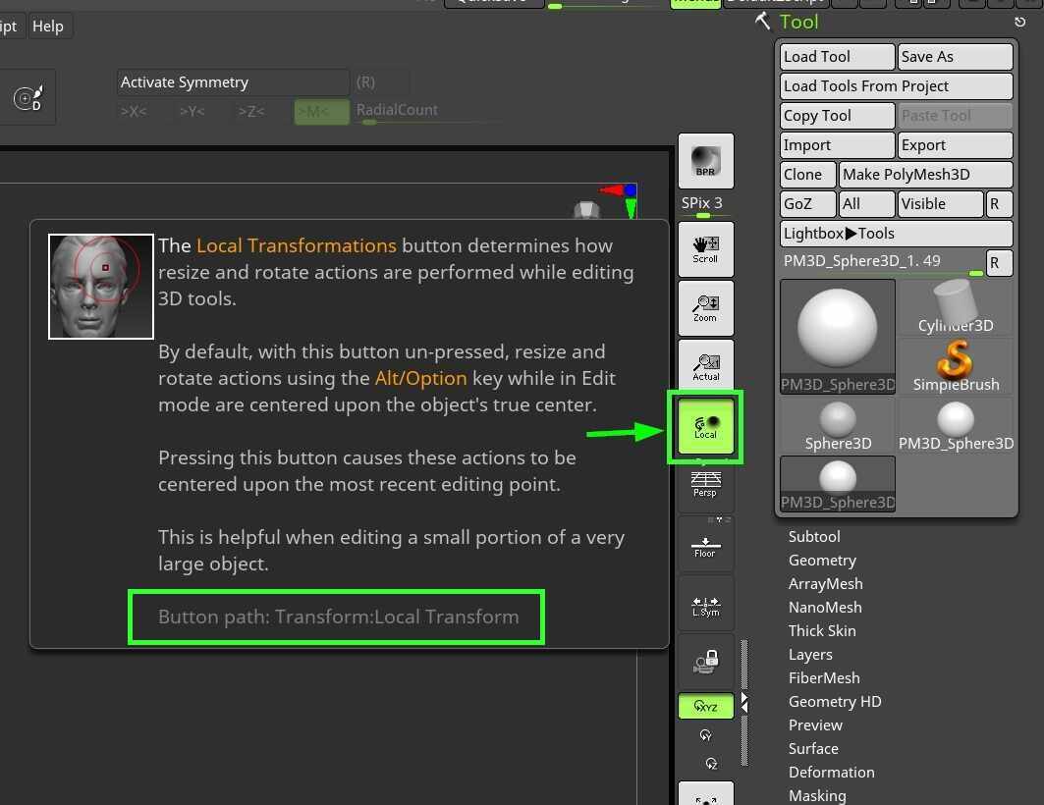Toggle the Local transformations button

point(705,427)
